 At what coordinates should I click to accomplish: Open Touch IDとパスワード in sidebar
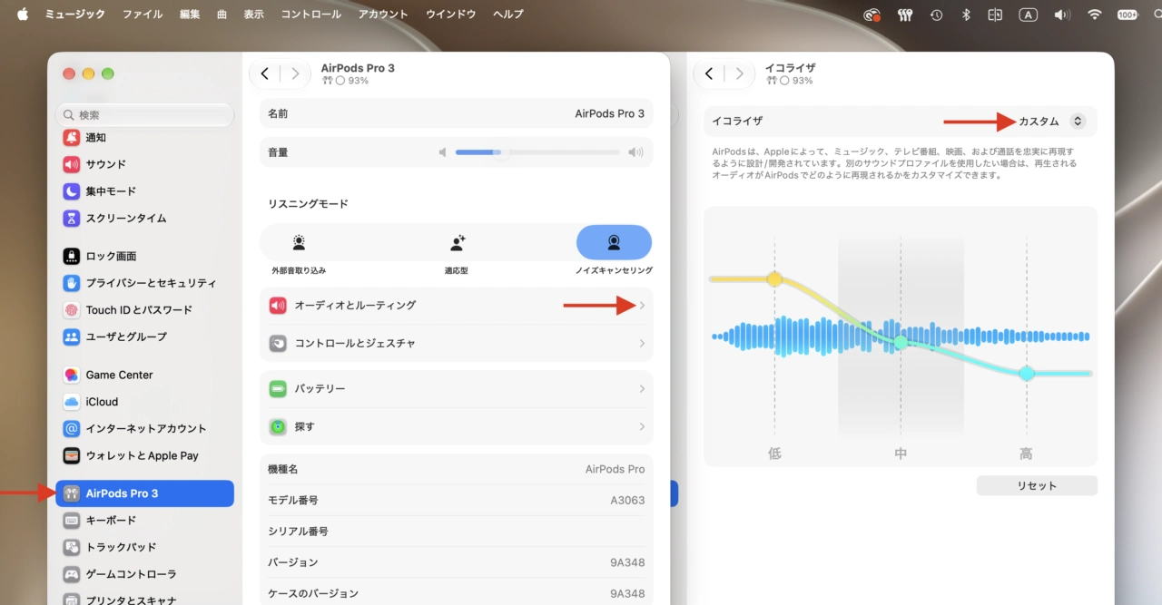pos(145,310)
